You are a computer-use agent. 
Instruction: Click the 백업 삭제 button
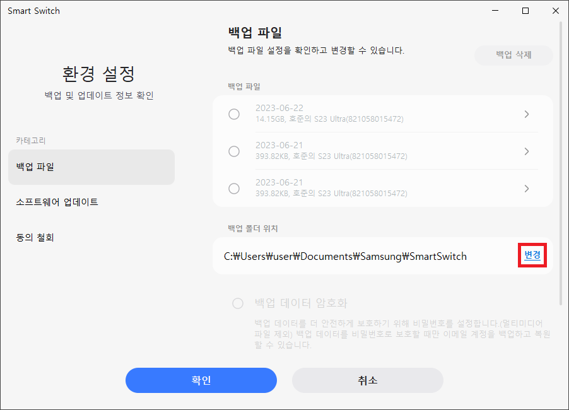pyautogui.click(x=513, y=55)
